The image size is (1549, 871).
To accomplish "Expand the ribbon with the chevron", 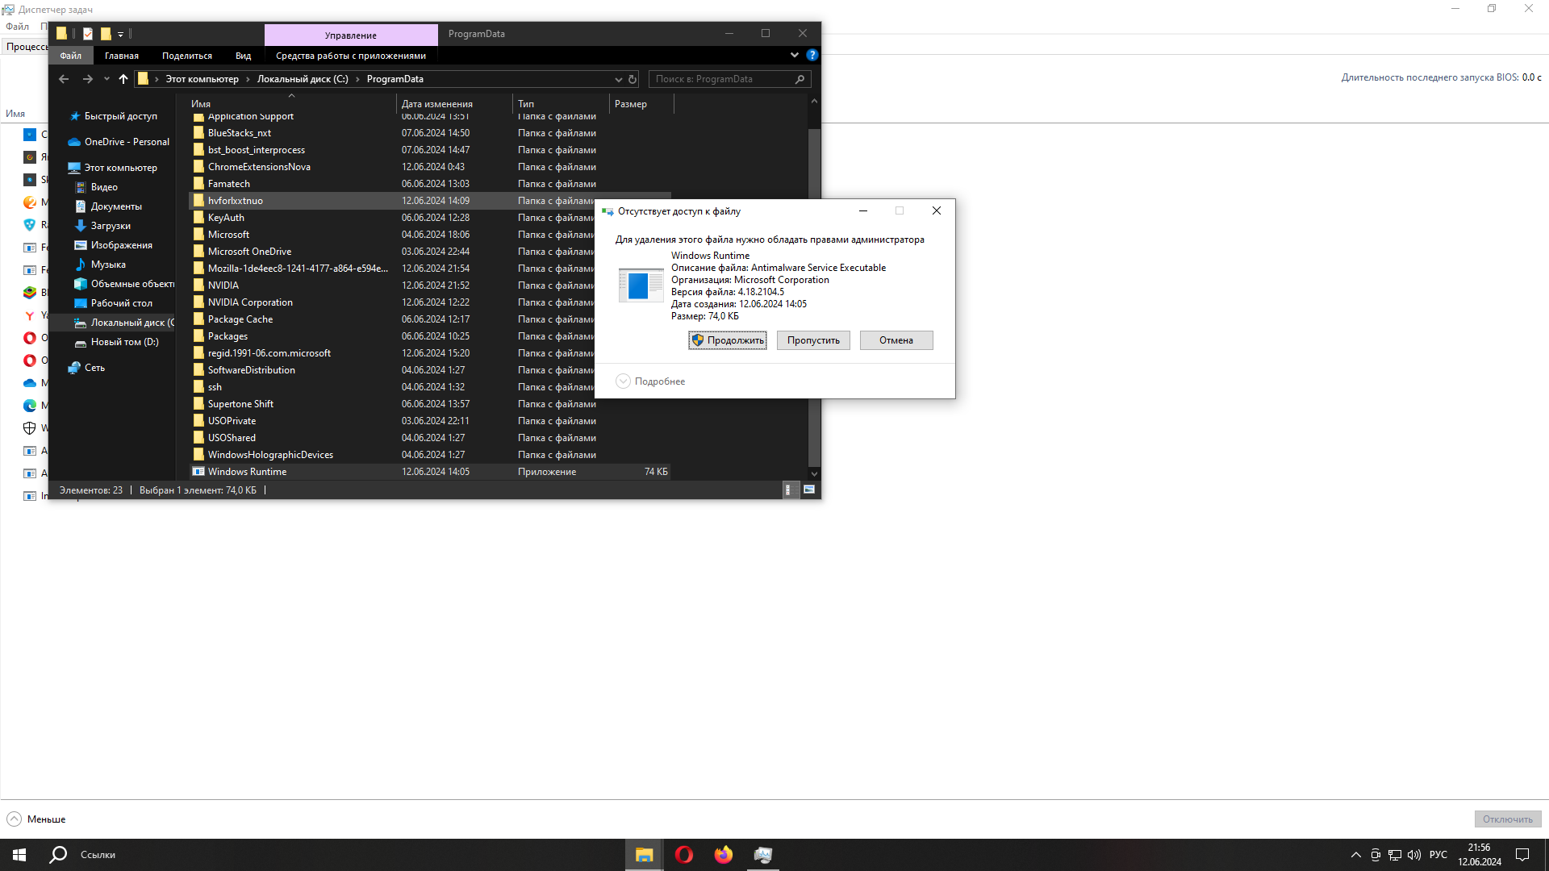I will click(x=794, y=55).
